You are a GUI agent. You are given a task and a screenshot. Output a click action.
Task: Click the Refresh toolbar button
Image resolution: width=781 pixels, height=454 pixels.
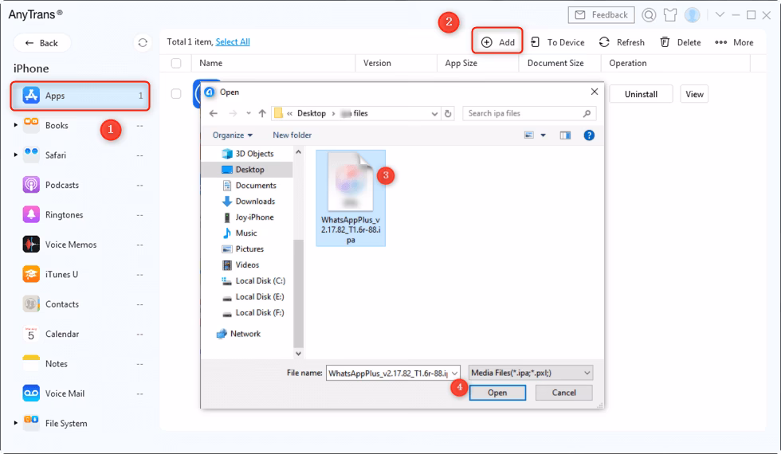click(x=622, y=42)
